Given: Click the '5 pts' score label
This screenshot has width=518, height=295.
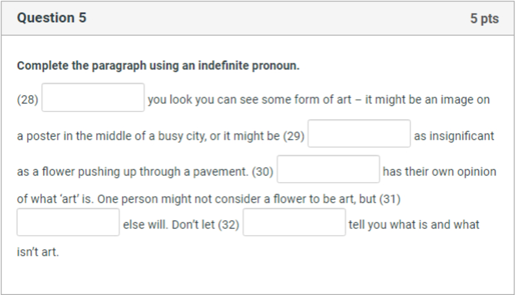Looking at the screenshot, I should pyautogui.click(x=484, y=19).
